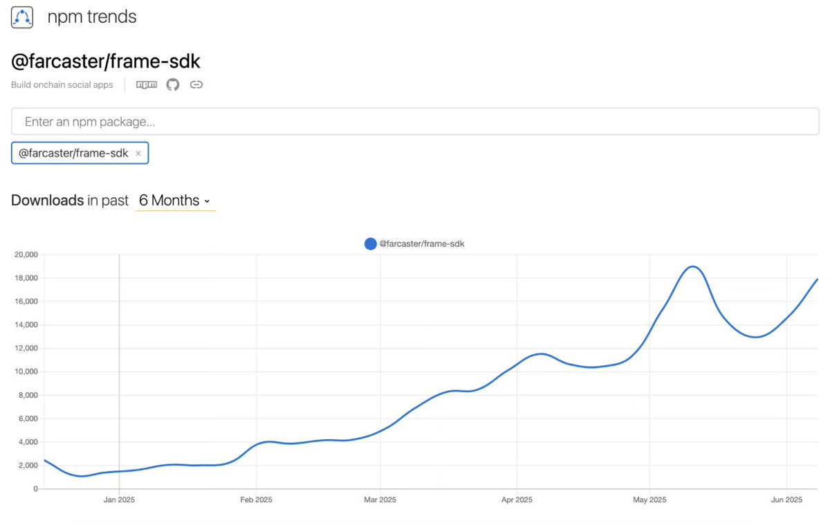The image size is (830, 525).
Task: Open the GitHub repository icon
Action: [x=173, y=84]
